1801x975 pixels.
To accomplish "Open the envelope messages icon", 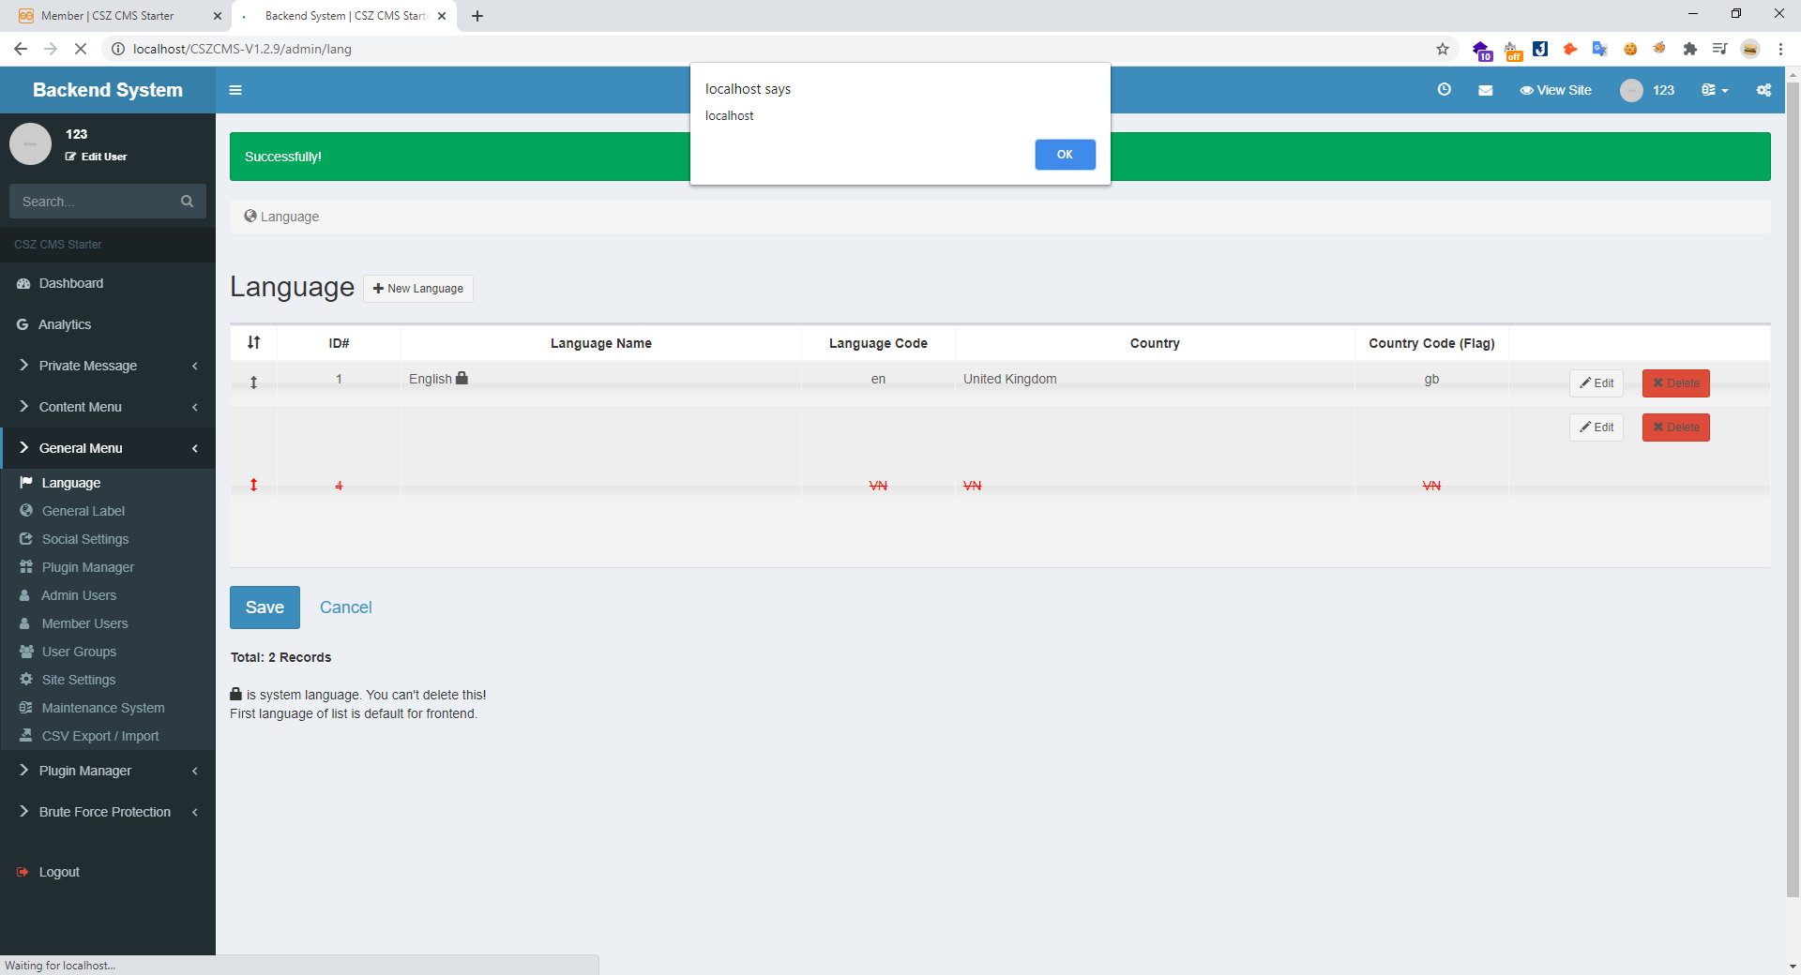I will click(x=1486, y=90).
